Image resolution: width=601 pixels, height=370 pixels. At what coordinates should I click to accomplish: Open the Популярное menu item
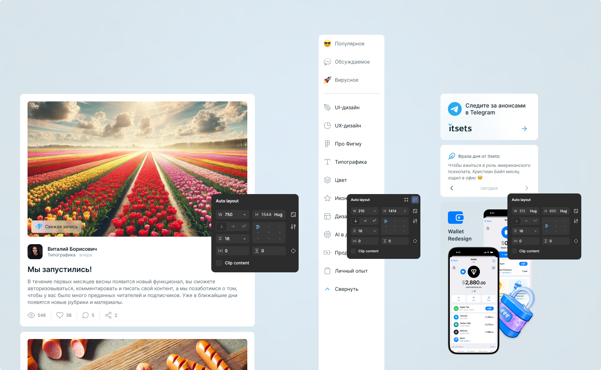[x=349, y=44]
